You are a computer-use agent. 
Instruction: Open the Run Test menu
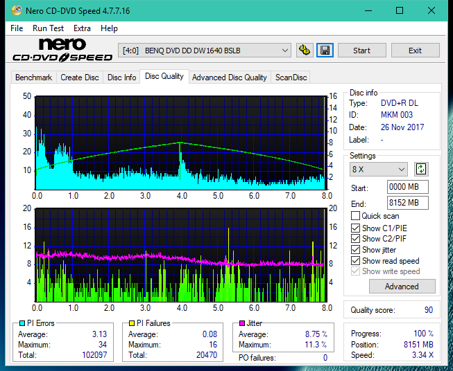(49, 28)
